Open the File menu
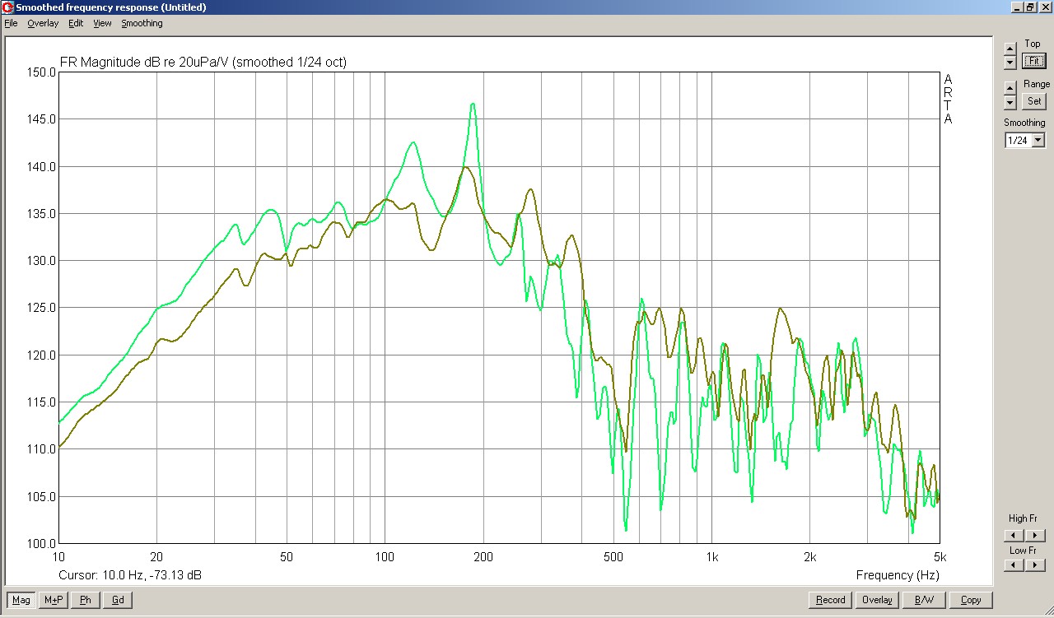1054x618 pixels. click(x=11, y=23)
